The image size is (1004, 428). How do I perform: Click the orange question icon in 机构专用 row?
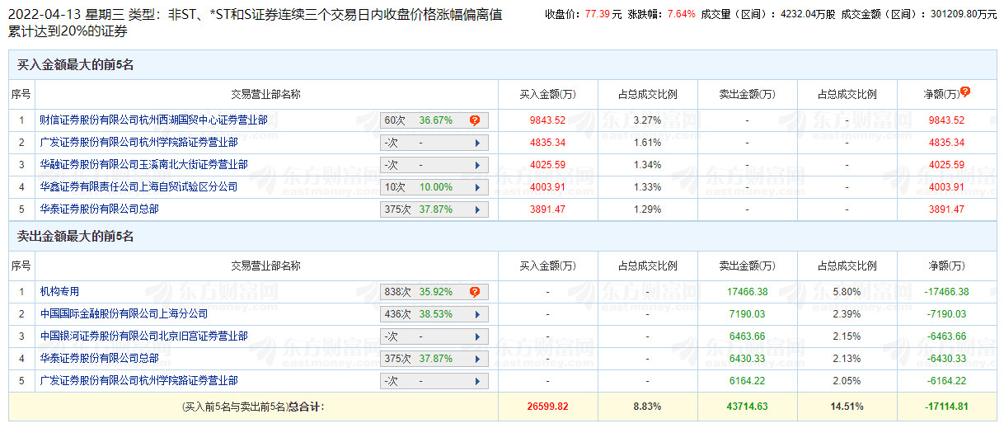475,292
